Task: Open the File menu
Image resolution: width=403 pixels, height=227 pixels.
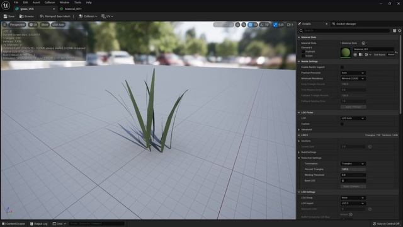Action: coord(16,3)
